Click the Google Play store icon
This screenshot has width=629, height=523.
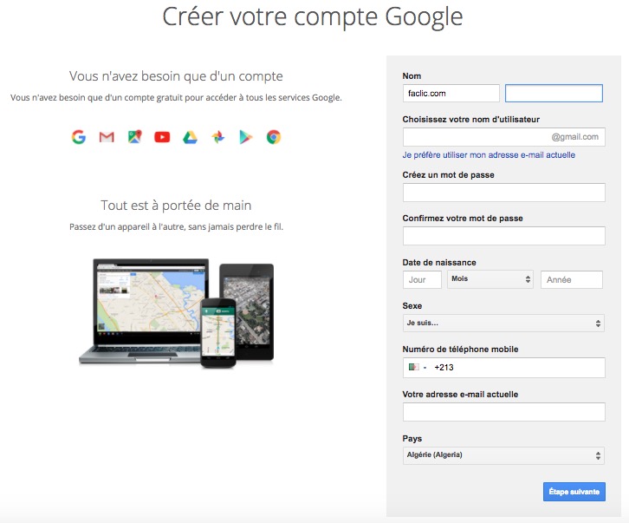click(246, 137)
